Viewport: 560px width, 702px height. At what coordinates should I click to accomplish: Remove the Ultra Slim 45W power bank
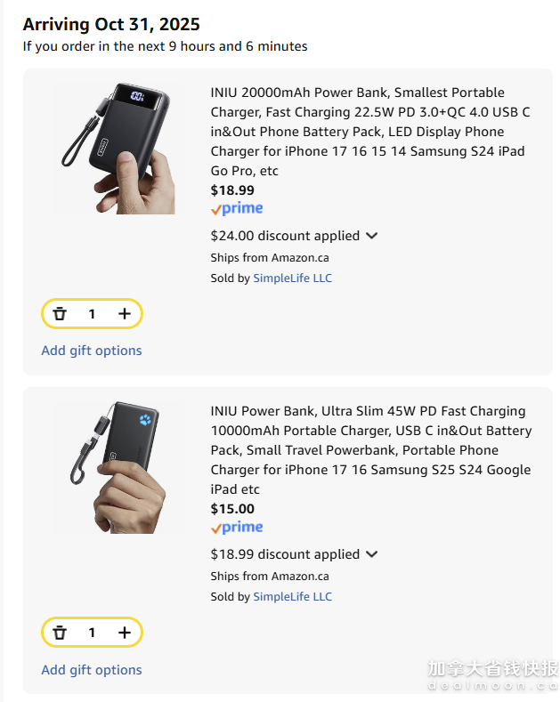(x=60, y=633)
